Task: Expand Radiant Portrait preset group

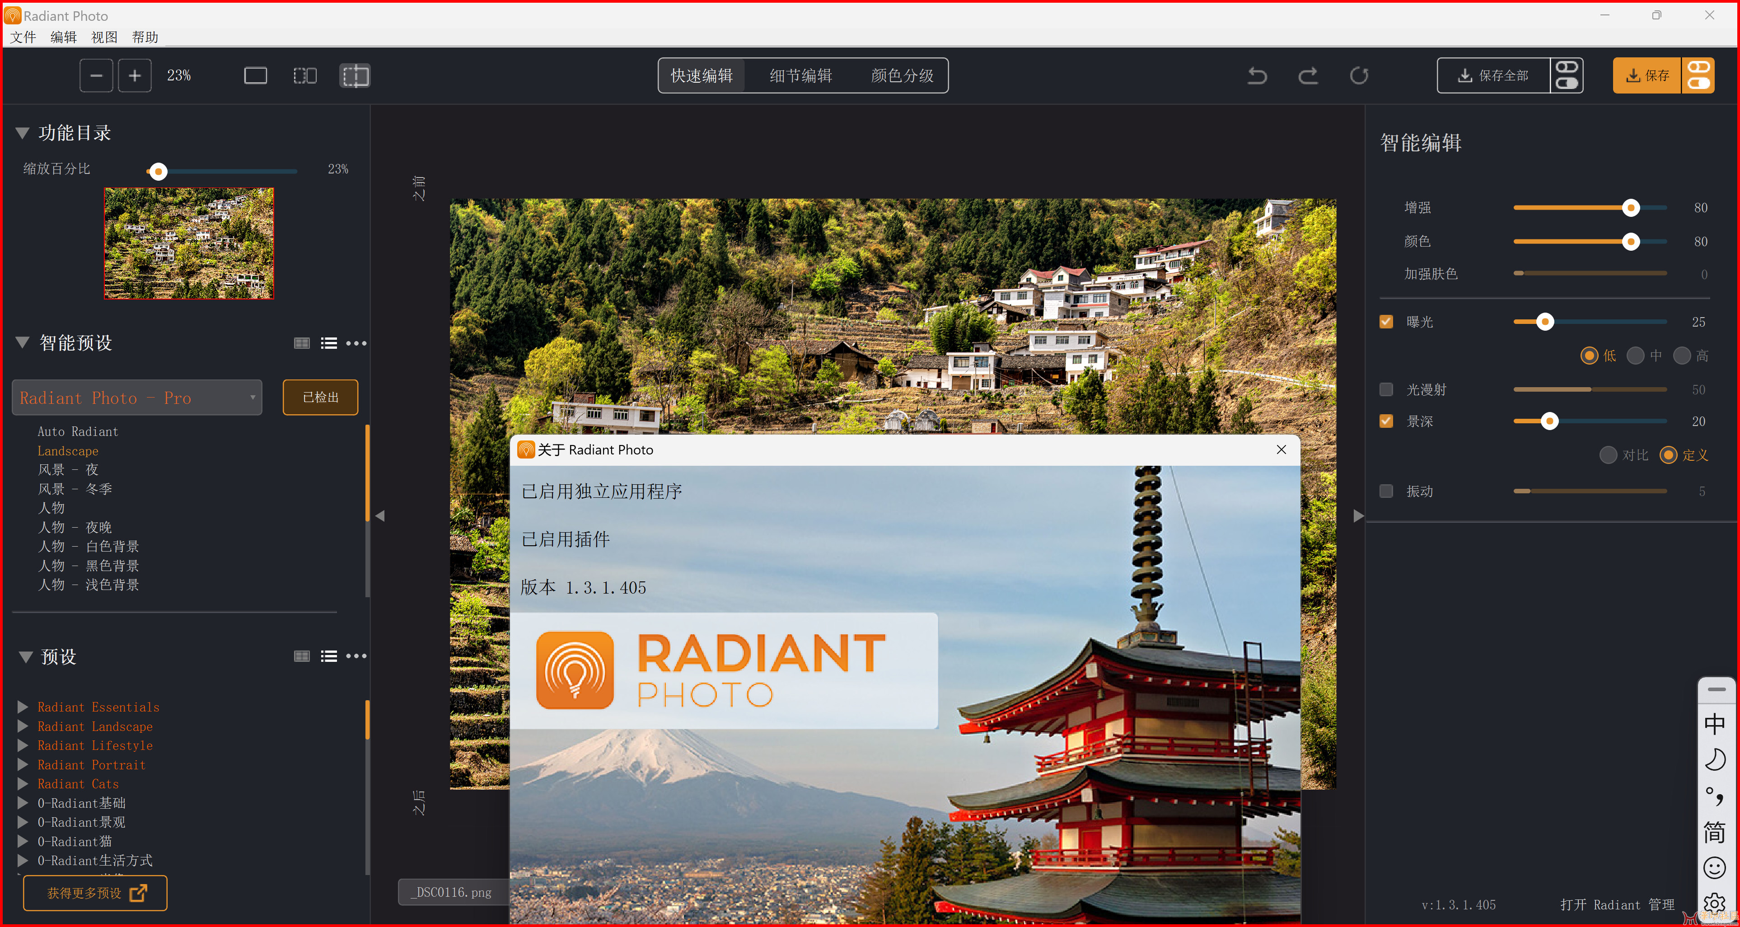Action: coord(22,764)
